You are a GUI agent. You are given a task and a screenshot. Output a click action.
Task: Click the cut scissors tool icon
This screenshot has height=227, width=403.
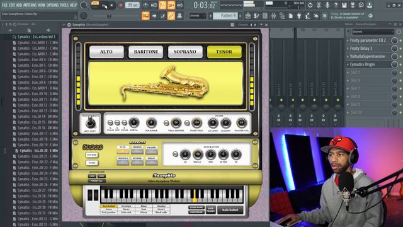pyautogui.click(x=319, y=5)
